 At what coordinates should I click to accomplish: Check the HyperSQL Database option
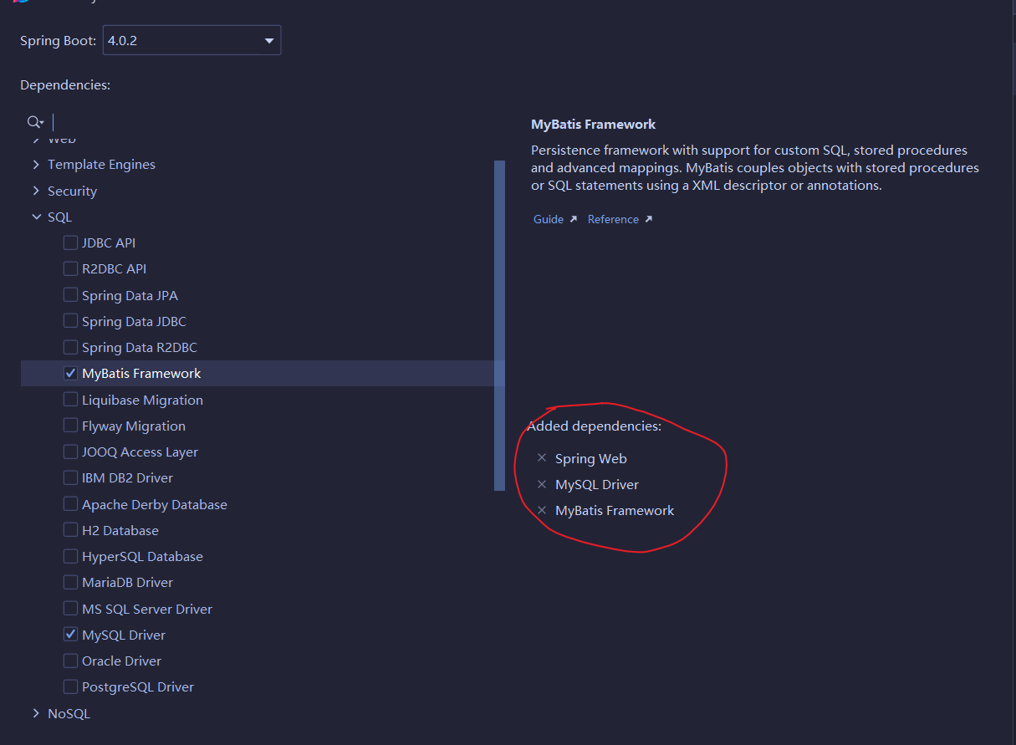(71, 556)
